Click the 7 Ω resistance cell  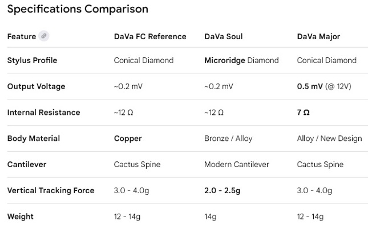click(304, 113)
